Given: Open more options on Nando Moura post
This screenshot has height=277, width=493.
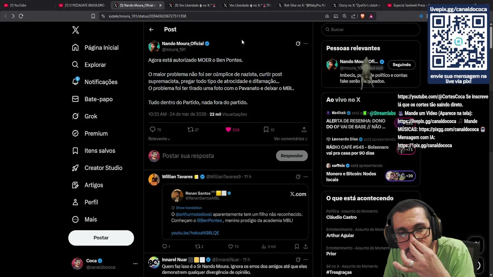Looking at the screenshot, I should [x=305, y=43].
